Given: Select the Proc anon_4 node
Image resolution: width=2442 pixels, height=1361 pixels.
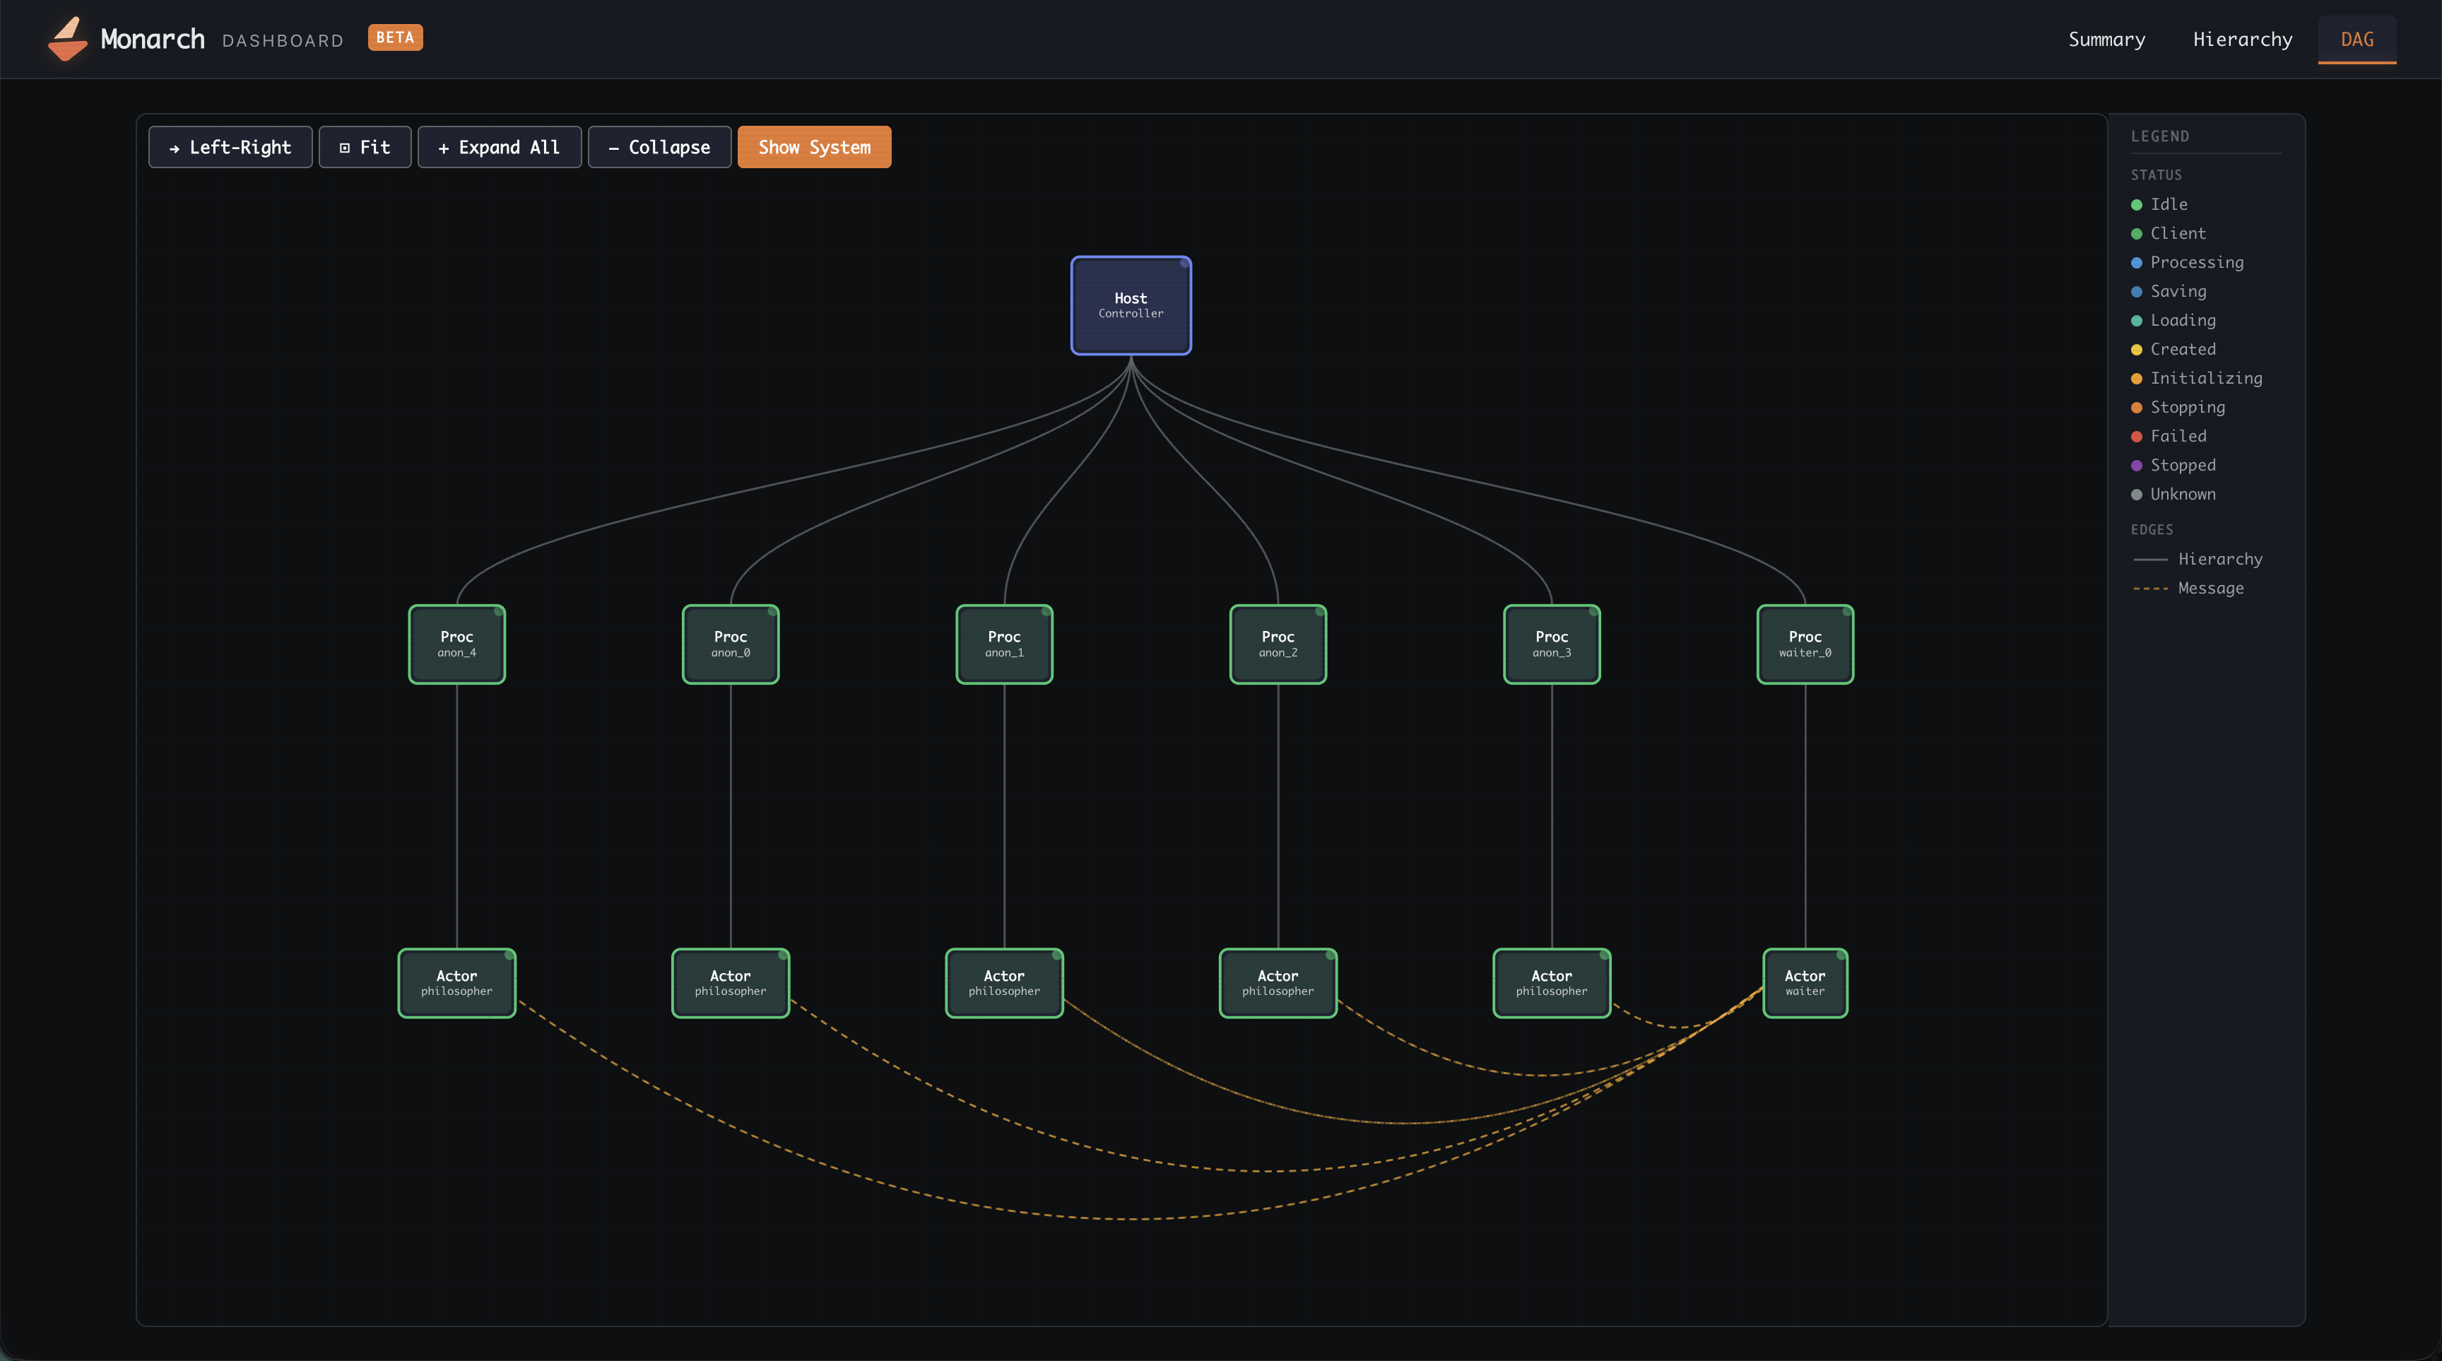Looking at the screenshot, I should (x=456, y=644).
